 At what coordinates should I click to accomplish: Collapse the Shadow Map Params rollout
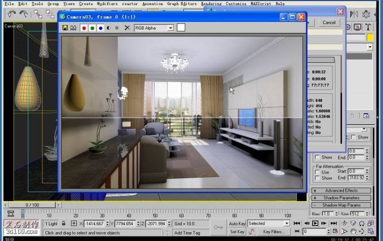click(x=341, y=206)
